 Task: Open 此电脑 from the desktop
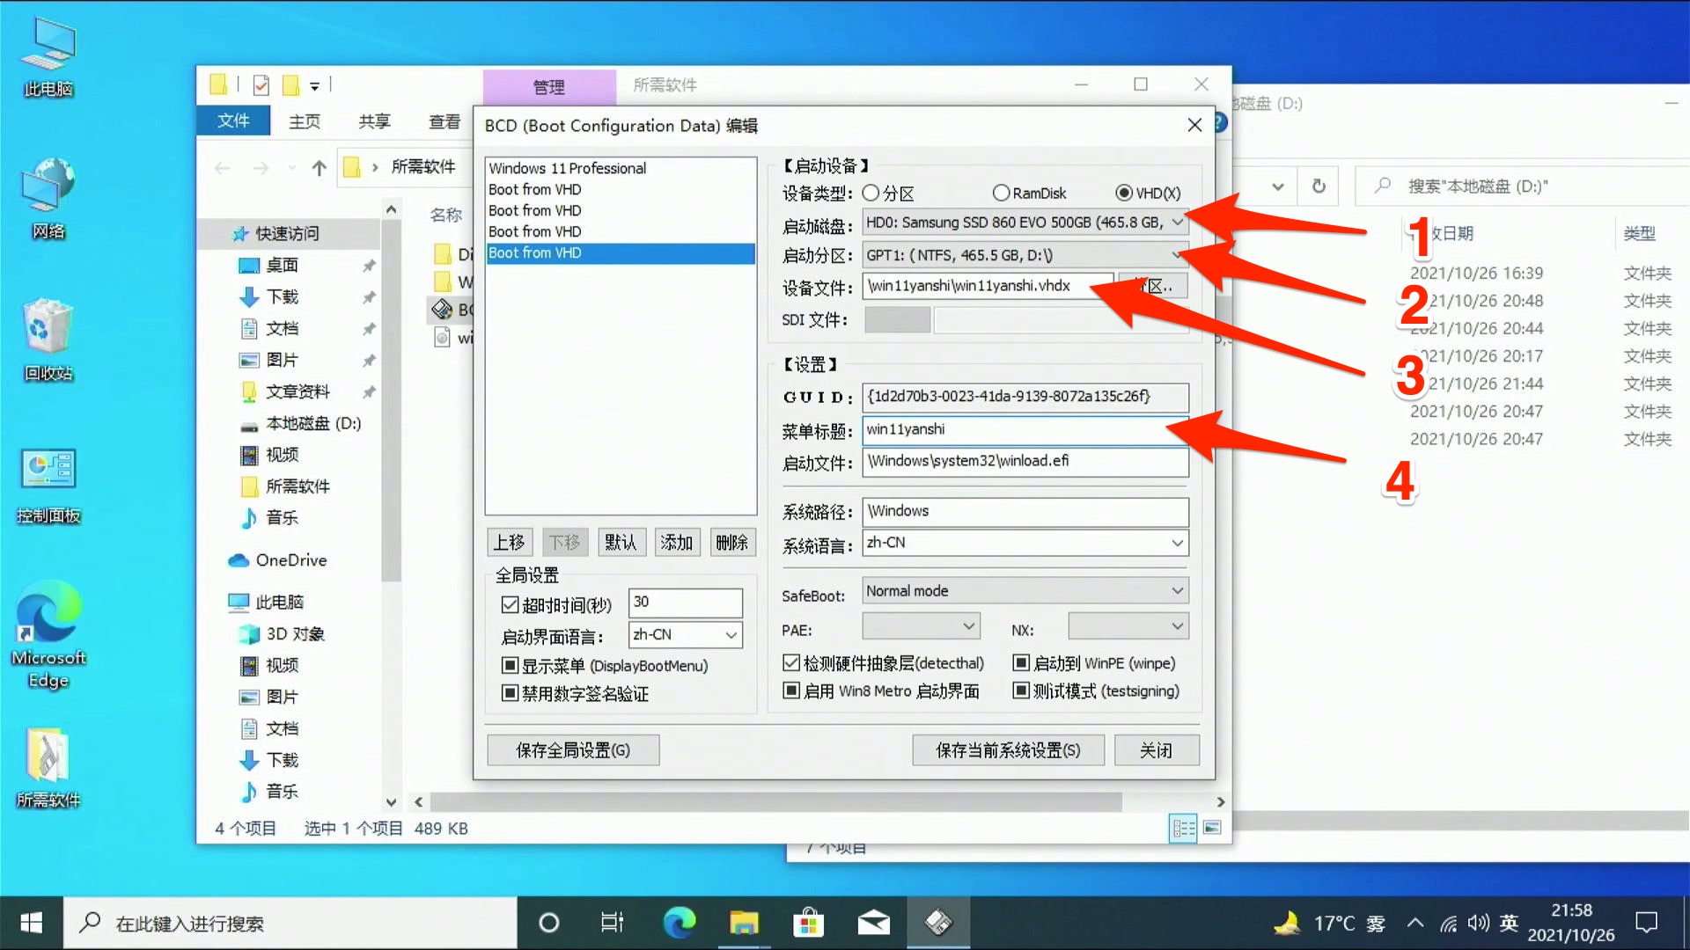(x=48, y=53)
